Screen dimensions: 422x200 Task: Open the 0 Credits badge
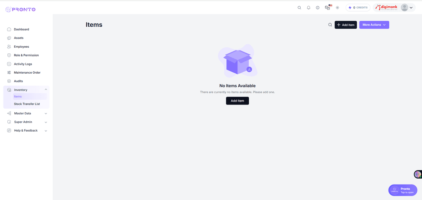358,7
